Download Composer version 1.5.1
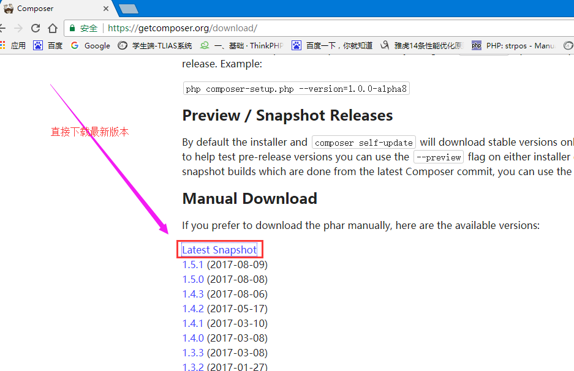 (192, 264)
